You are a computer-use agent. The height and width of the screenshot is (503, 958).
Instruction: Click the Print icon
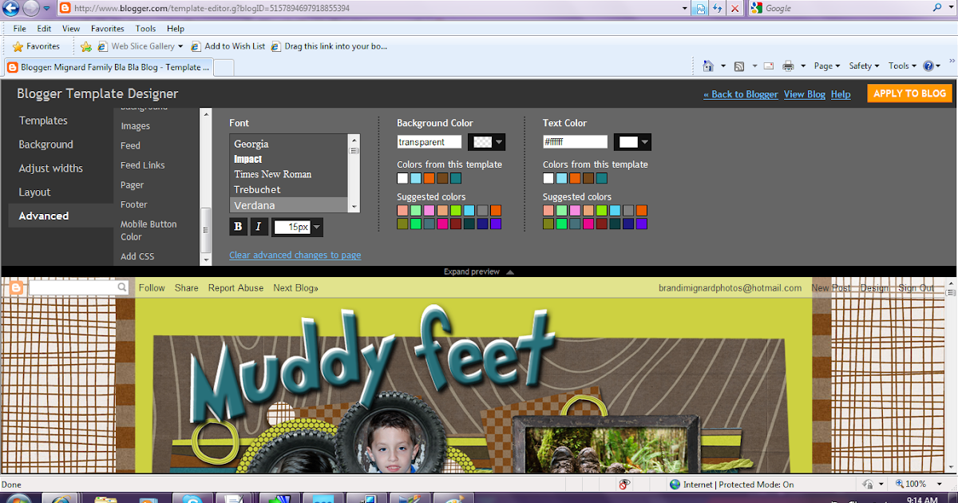tap(788, 66)
